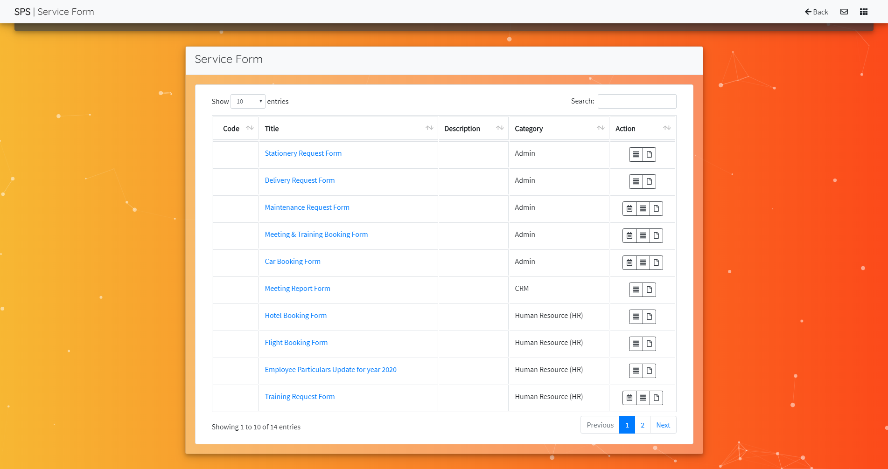This screenshot has height=469, width=888.
Task: Open the mail envelope icon in header
Action: 844,12
